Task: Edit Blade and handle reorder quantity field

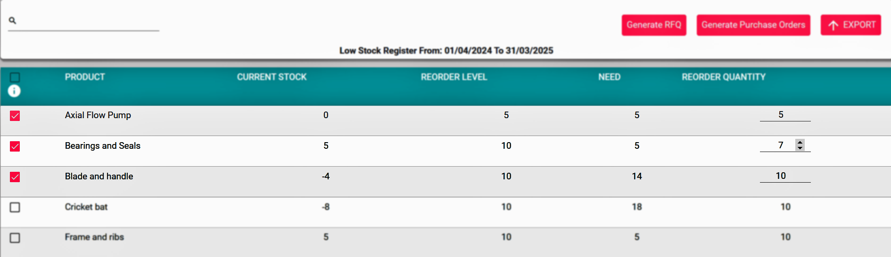Action: pos(785,176)
